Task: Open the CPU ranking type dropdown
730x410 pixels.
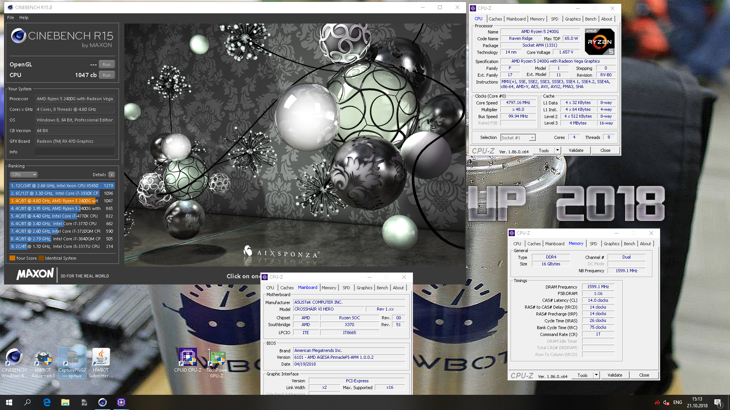Action: click(x=24, y=175)
